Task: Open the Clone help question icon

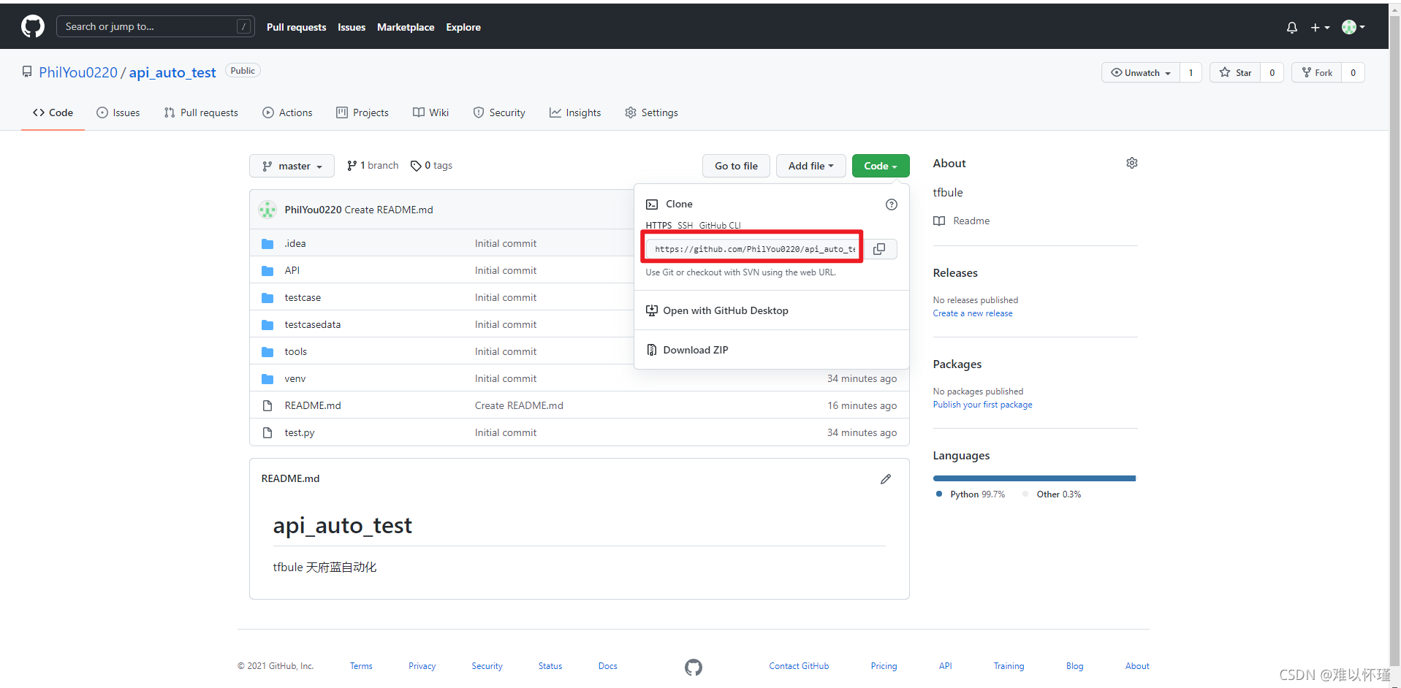Action: (892, 205)
